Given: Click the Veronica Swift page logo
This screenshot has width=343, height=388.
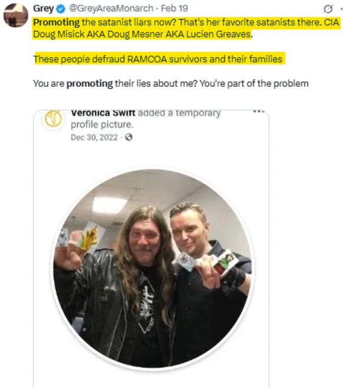Looking at the screenshot, I should pos(53,119).
